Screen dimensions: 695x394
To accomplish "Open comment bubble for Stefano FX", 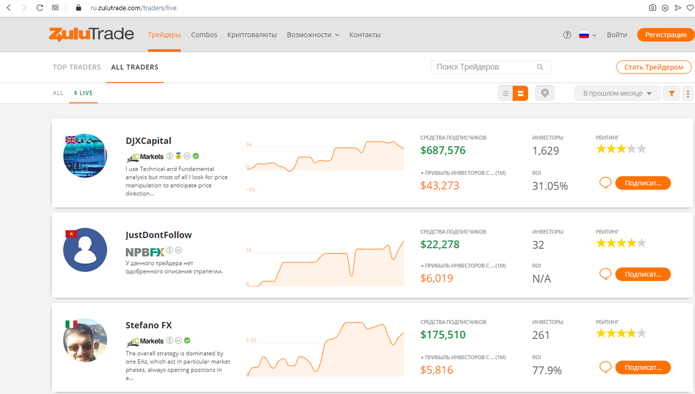I will [x=605, y=367].
